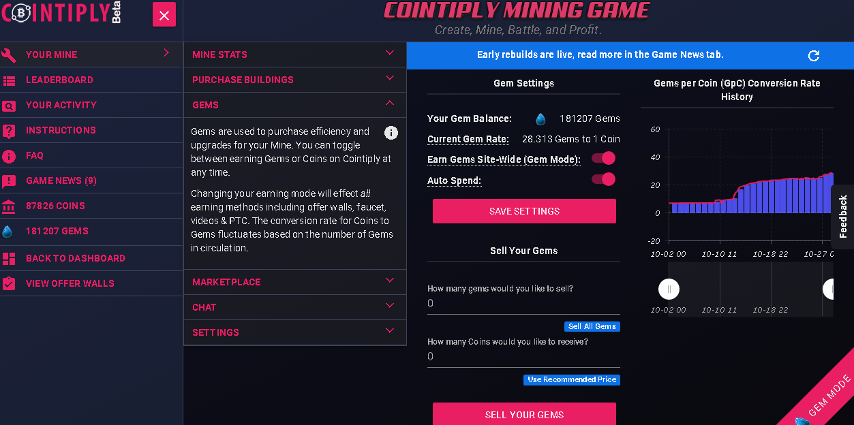The height and width of the screenshot is (425, 854).
Task: Click the Back to Dashboard grid icon
Action: point(9,259)
